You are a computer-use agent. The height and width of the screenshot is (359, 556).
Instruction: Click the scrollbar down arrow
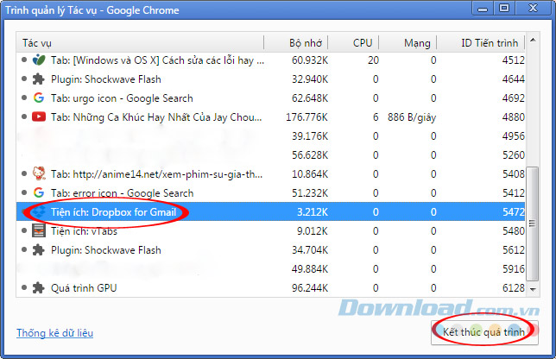[x=533, y=290]
